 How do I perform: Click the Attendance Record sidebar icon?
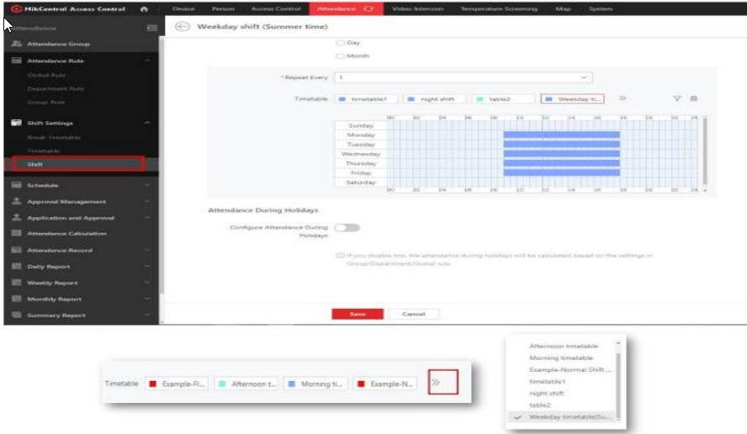16,250
